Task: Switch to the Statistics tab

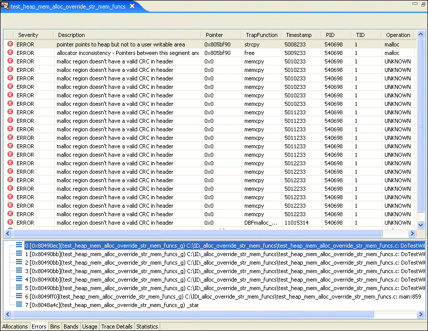Action: click(147, 327)
